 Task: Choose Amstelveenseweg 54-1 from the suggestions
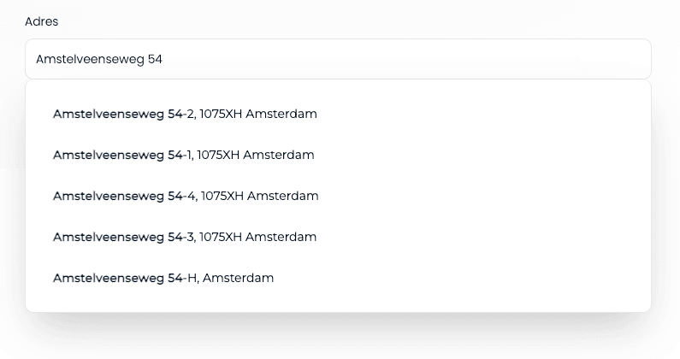[x=183, y=155]
